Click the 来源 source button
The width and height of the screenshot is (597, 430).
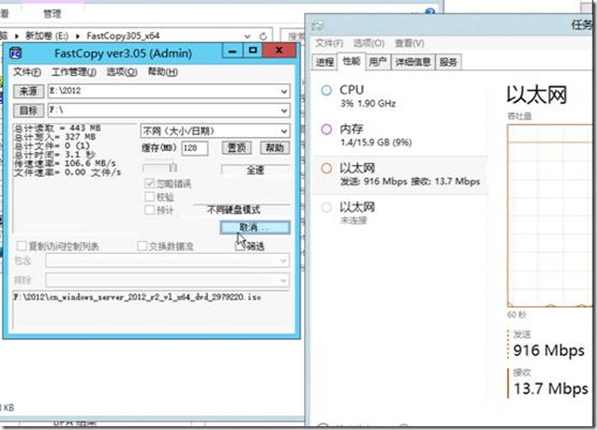pos(29,92)
